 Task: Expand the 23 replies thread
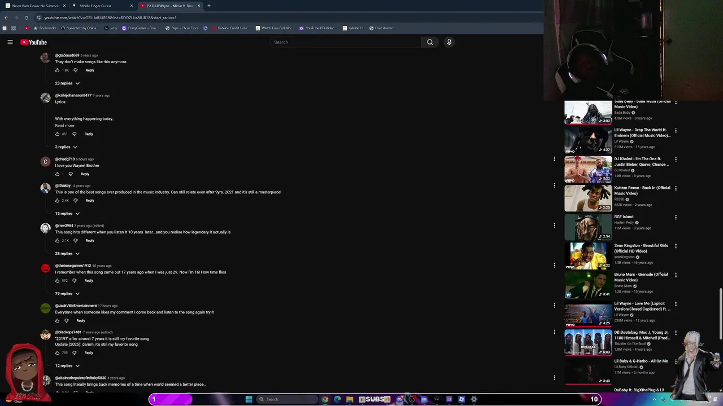(67, 83)
